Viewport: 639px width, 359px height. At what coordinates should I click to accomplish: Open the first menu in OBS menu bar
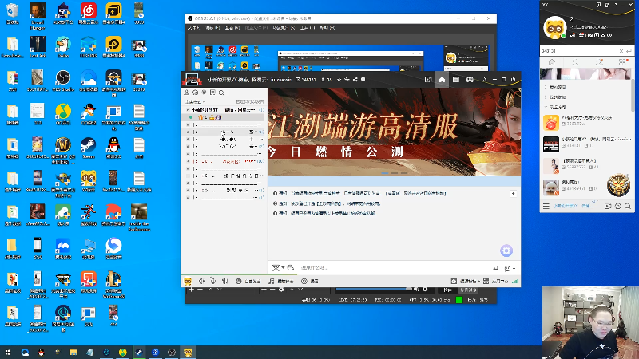click(x=193, y=28)
